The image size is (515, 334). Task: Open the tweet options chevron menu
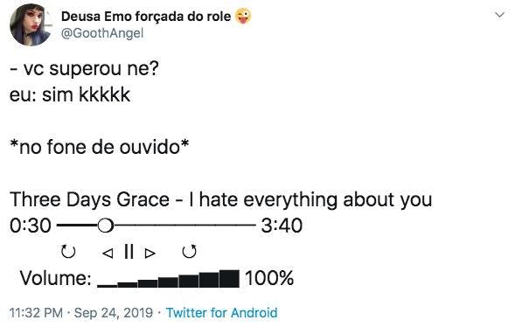[x=499, y=15]
